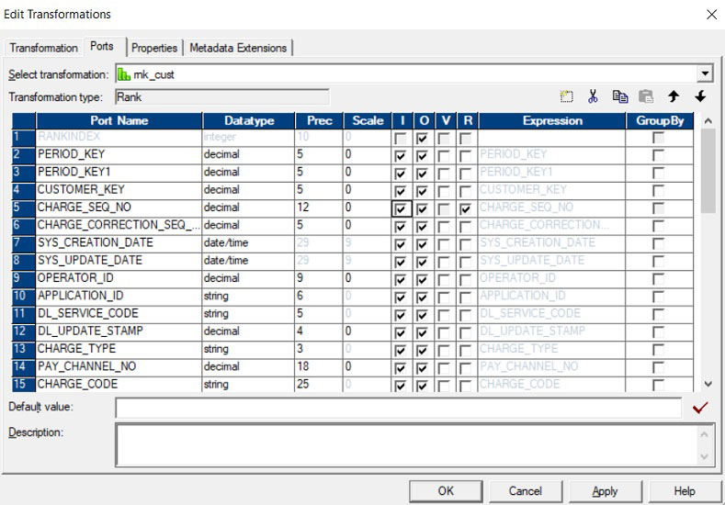
Task: Click the Port Name column header
Action: tap(119, 120)
